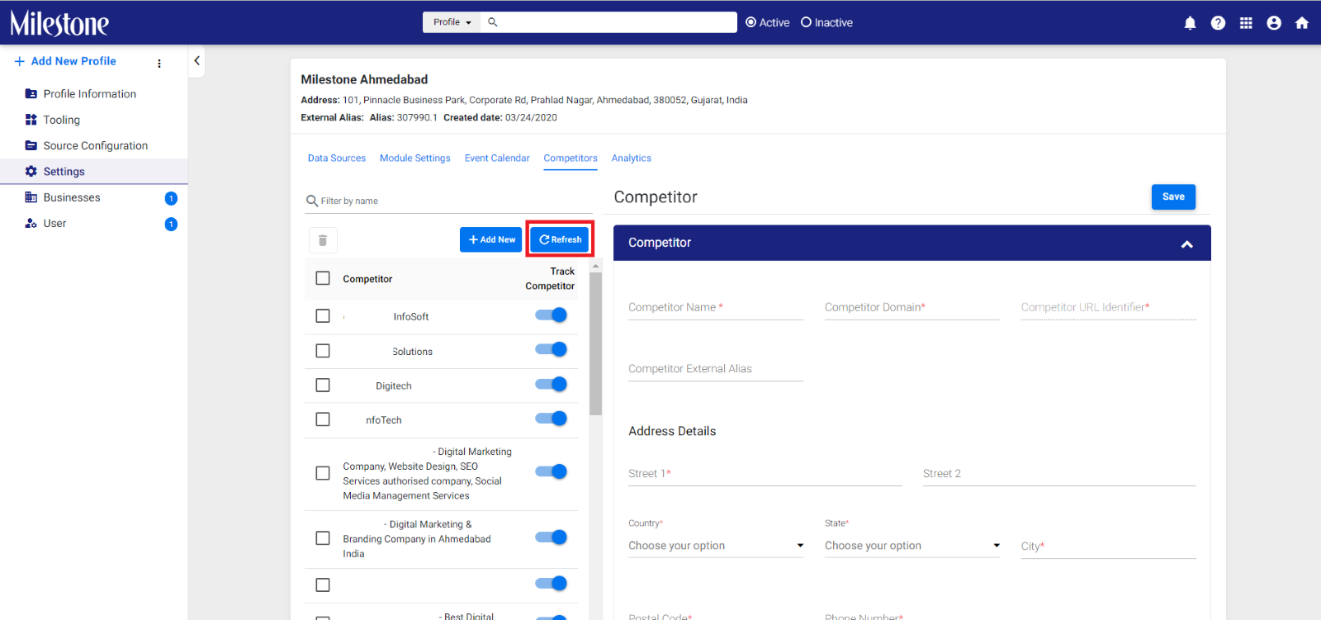The height and width of the screenshot is (620, 1321).
Task: Check the Digitech row checkbox
Action: (x=323, y=386)
